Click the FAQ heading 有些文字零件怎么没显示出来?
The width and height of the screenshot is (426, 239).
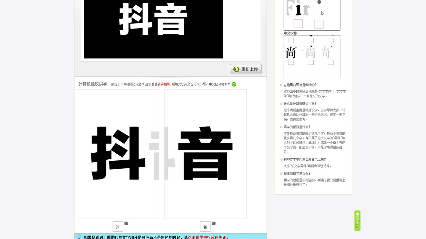[x=305, y=159]
